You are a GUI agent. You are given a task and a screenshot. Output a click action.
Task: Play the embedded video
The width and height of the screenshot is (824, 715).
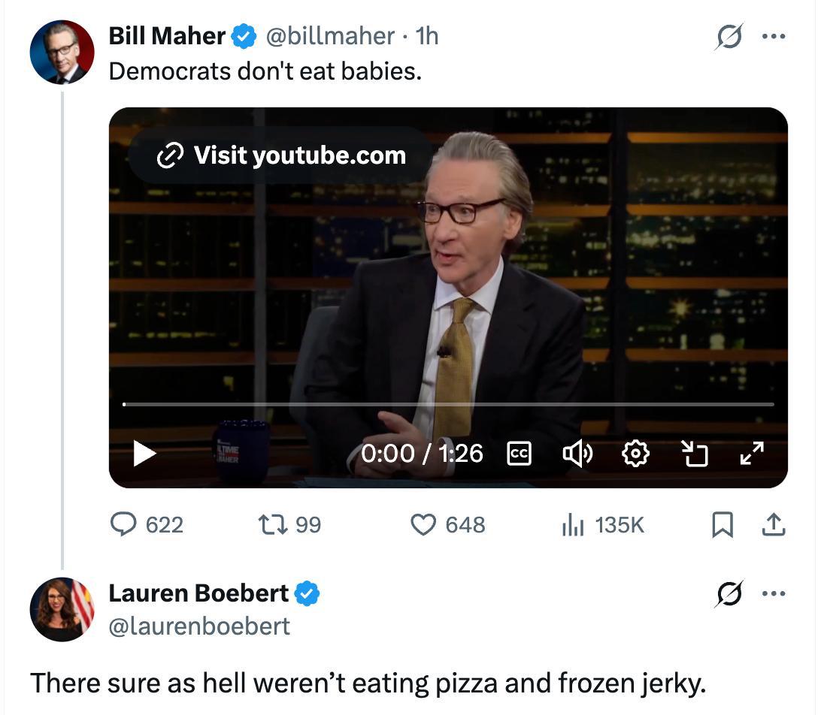(x=144, y=453)
